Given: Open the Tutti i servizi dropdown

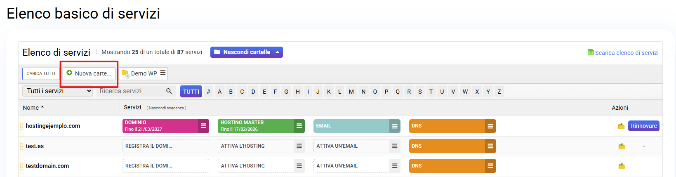Looking at the screenshot, I should [x=57, y=91].
